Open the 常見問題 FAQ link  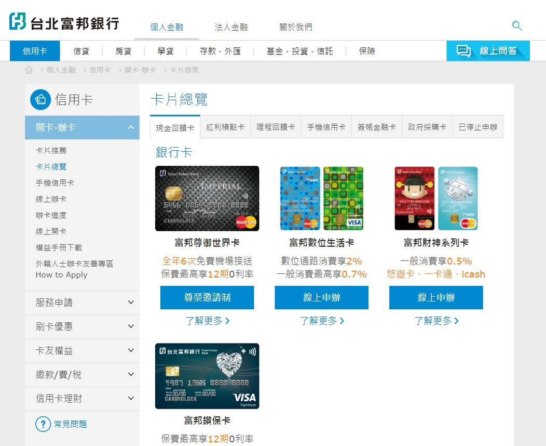[71, 424]
